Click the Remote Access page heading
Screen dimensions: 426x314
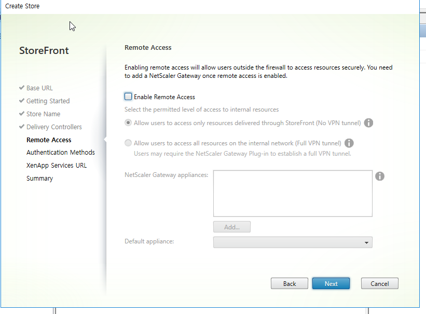[148, 48]
